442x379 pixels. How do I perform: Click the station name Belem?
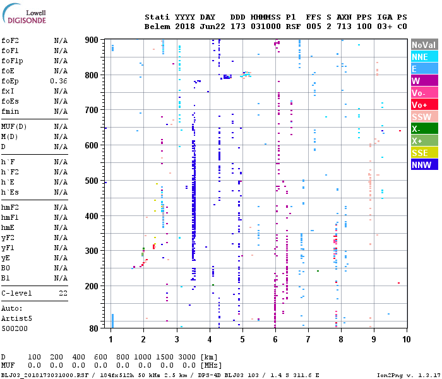157,27
